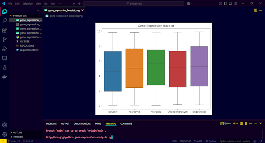Open the new terminal launch profile dropdown
Viewport: 265px width, 143px height.
pyautogui.click(x=237, y=124)
